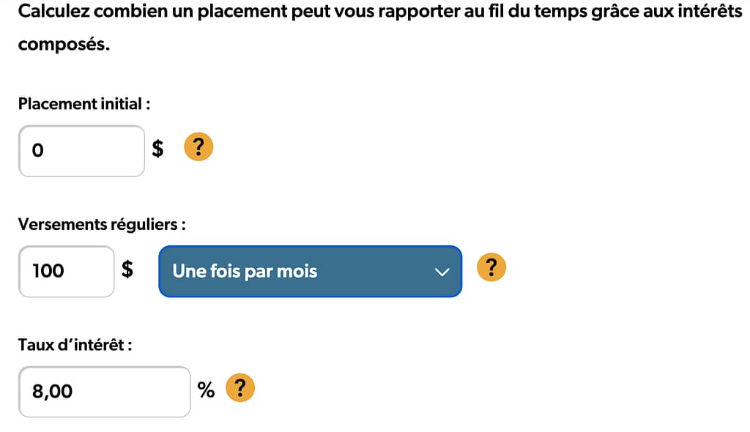This screenshot has width=750, height=432.
Task: Click the word 'placement' in the intro sentence
Action: pyautogui.click(x=242, y=11)
